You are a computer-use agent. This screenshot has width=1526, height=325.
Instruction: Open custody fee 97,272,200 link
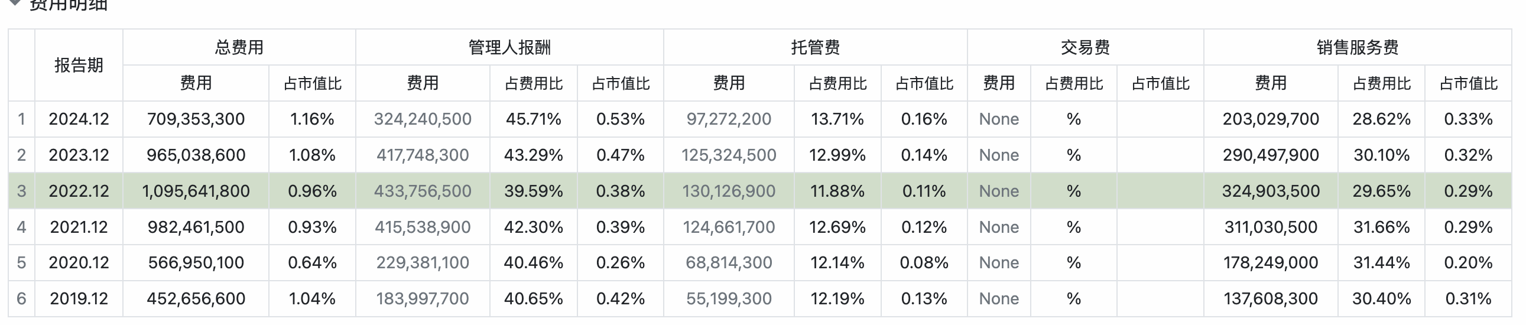[x=729, y=119]
